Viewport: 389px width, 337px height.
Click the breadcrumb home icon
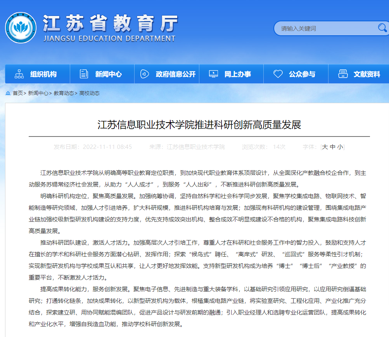click(8, 93)
